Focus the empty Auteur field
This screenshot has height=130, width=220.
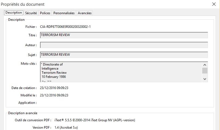click(124, 45)
